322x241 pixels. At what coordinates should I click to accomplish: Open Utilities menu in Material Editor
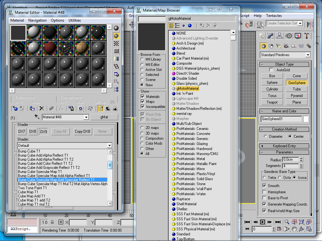pos(75,20)
